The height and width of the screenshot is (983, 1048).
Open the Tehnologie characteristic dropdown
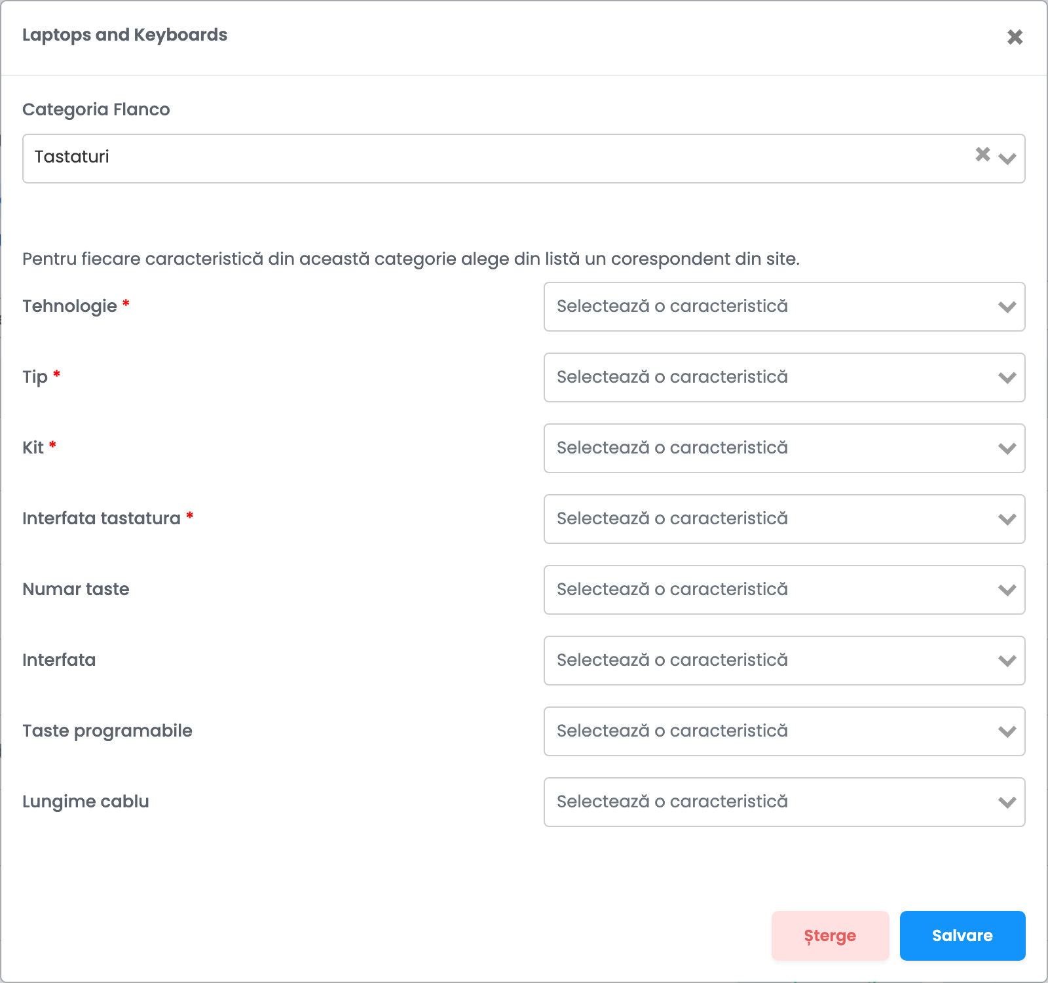[x=784, y=307]
